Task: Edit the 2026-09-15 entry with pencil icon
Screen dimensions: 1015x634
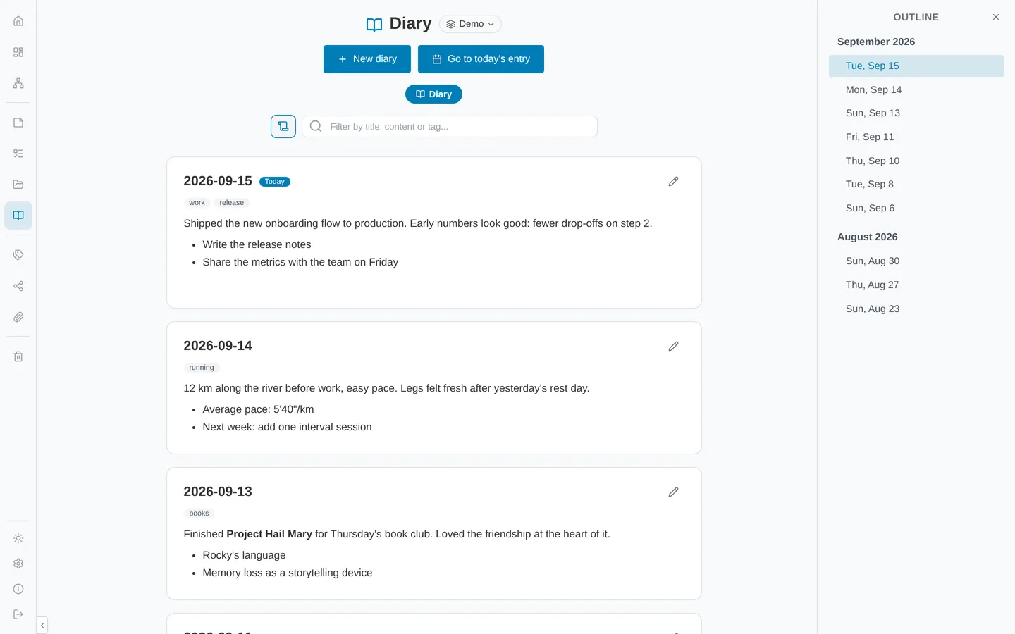Action: point(673,182)
